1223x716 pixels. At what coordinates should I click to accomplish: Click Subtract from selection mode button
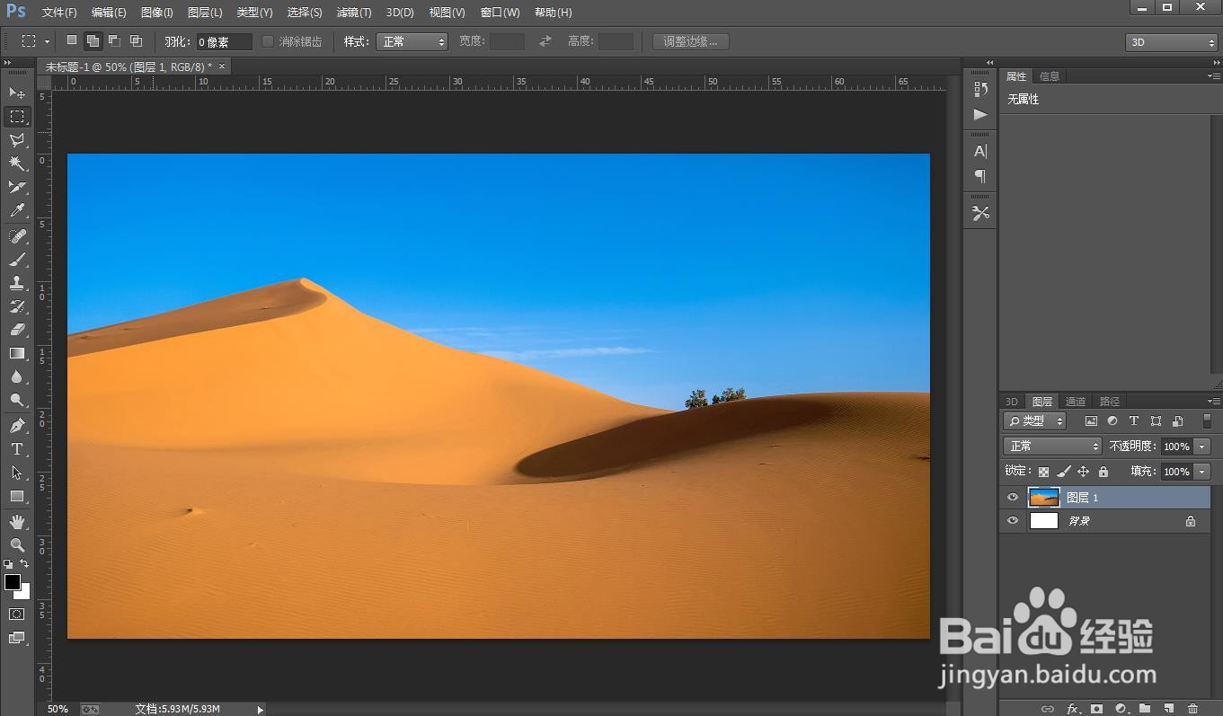click(114, 41)
